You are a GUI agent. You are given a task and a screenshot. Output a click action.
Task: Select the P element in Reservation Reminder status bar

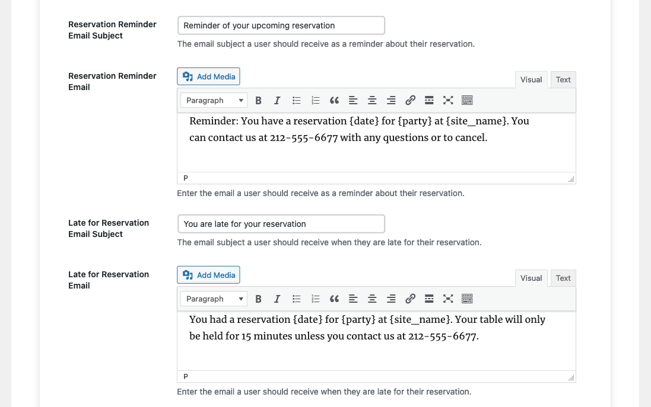(x=185, y=178)
